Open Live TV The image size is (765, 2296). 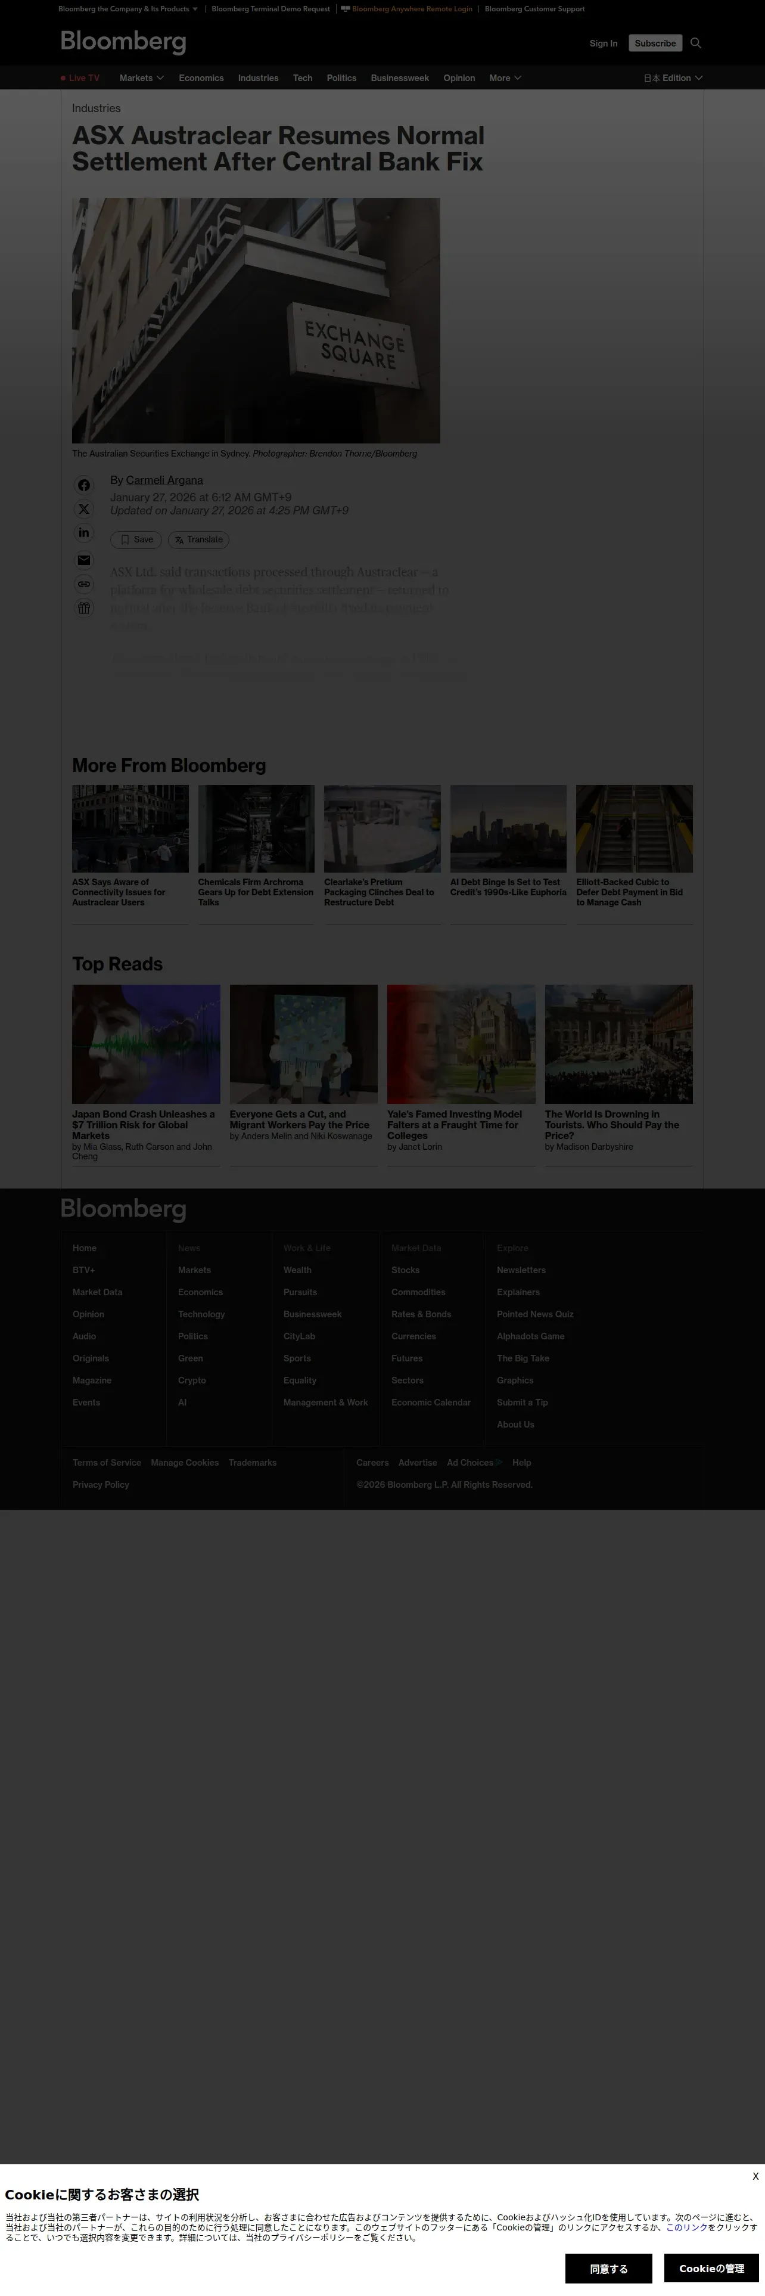[x=80, y=79]
